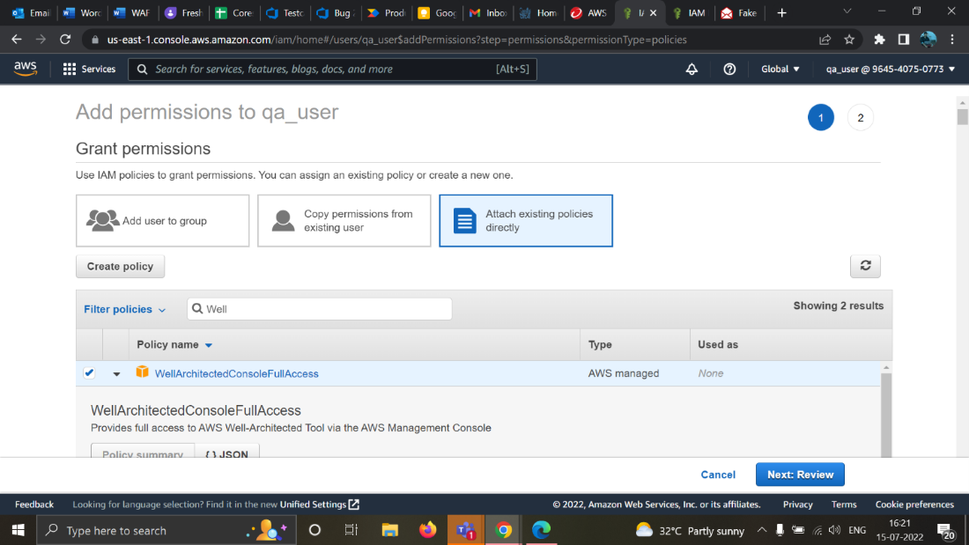
Task: Click the Windows taskbar search box
Action: (x=166, y=530)
